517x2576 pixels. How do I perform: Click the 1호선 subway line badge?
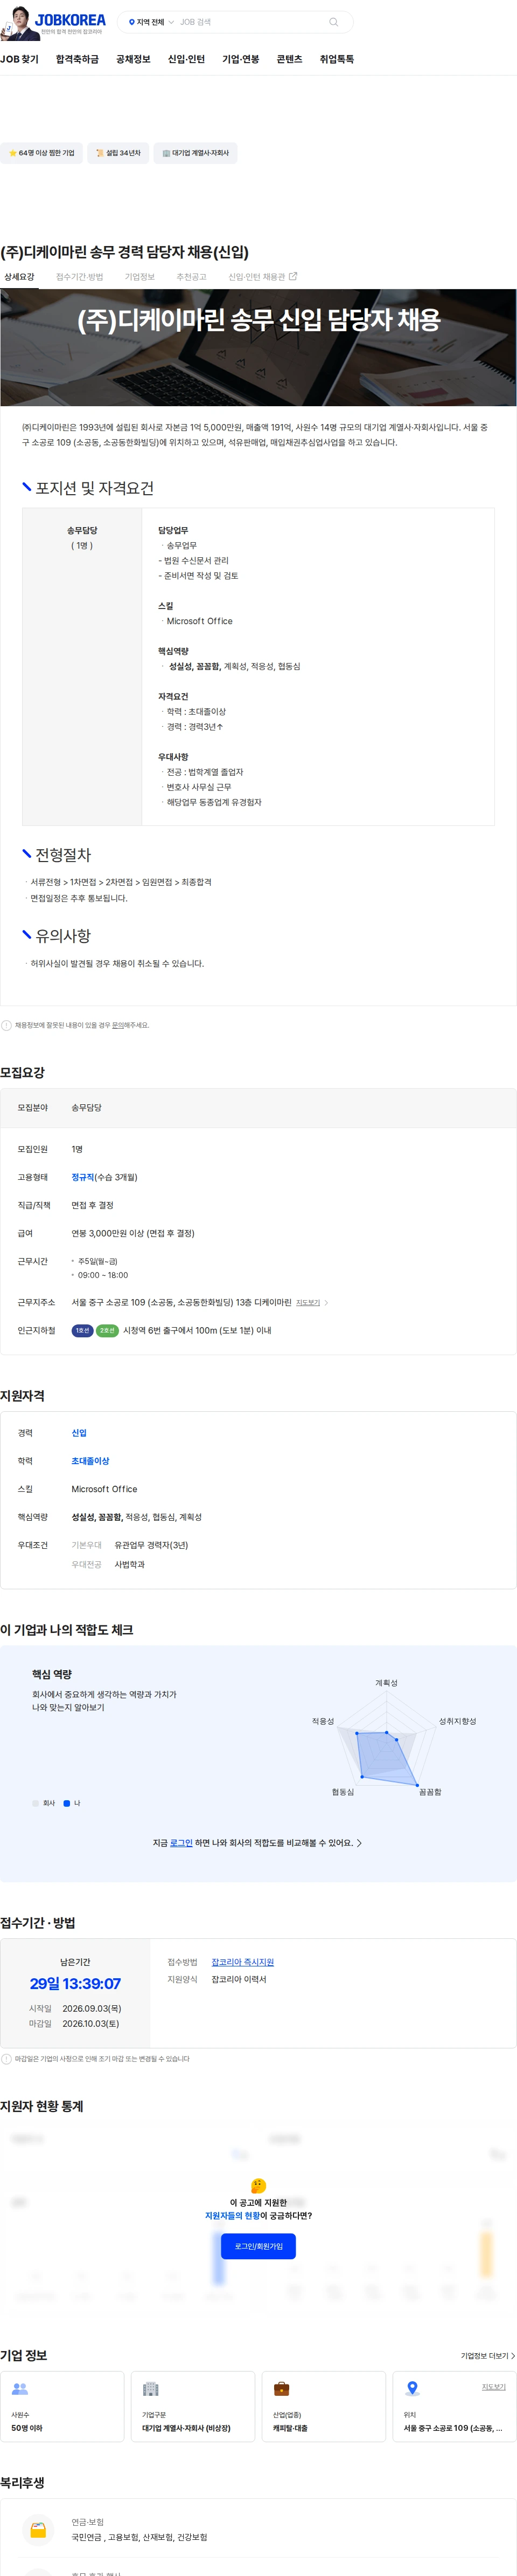coord(82,1331)
